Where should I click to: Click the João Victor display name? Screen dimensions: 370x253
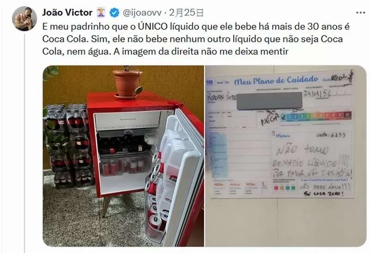coord(67,12)
